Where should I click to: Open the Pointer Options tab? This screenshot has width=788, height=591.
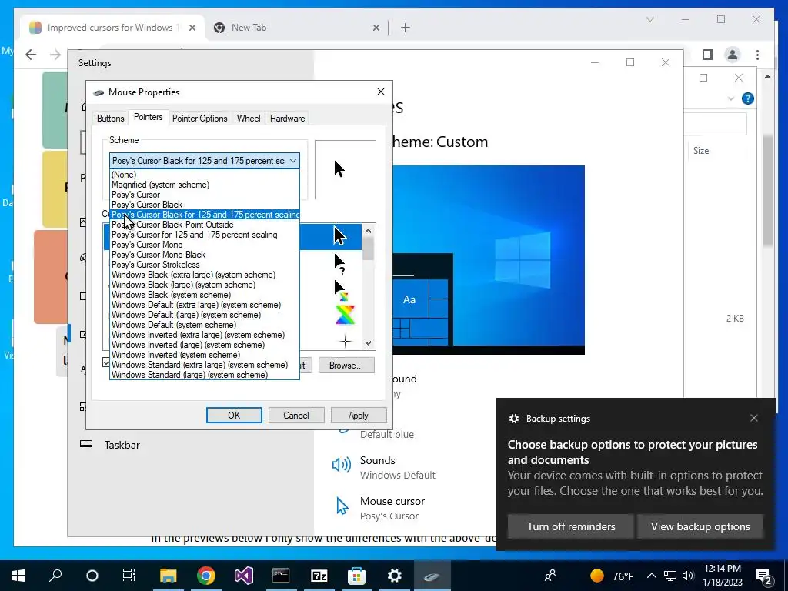pyautogui.click(x=199, y=118)
